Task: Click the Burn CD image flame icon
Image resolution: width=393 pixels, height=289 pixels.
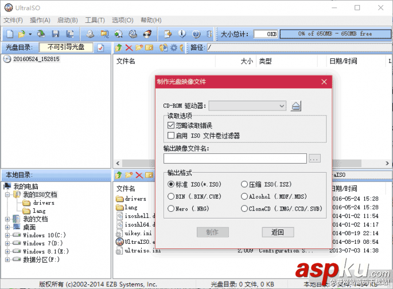Action: coord(147,34)
